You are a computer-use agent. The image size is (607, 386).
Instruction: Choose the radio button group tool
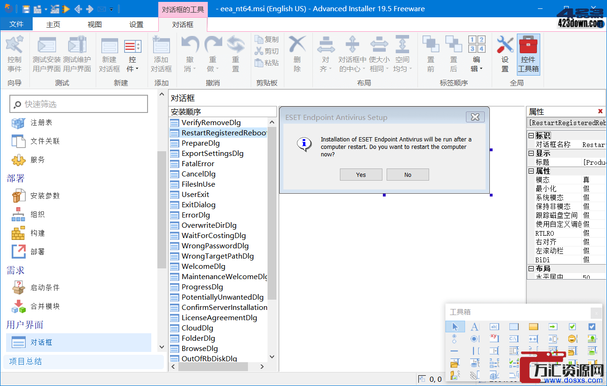click(455, 339)
